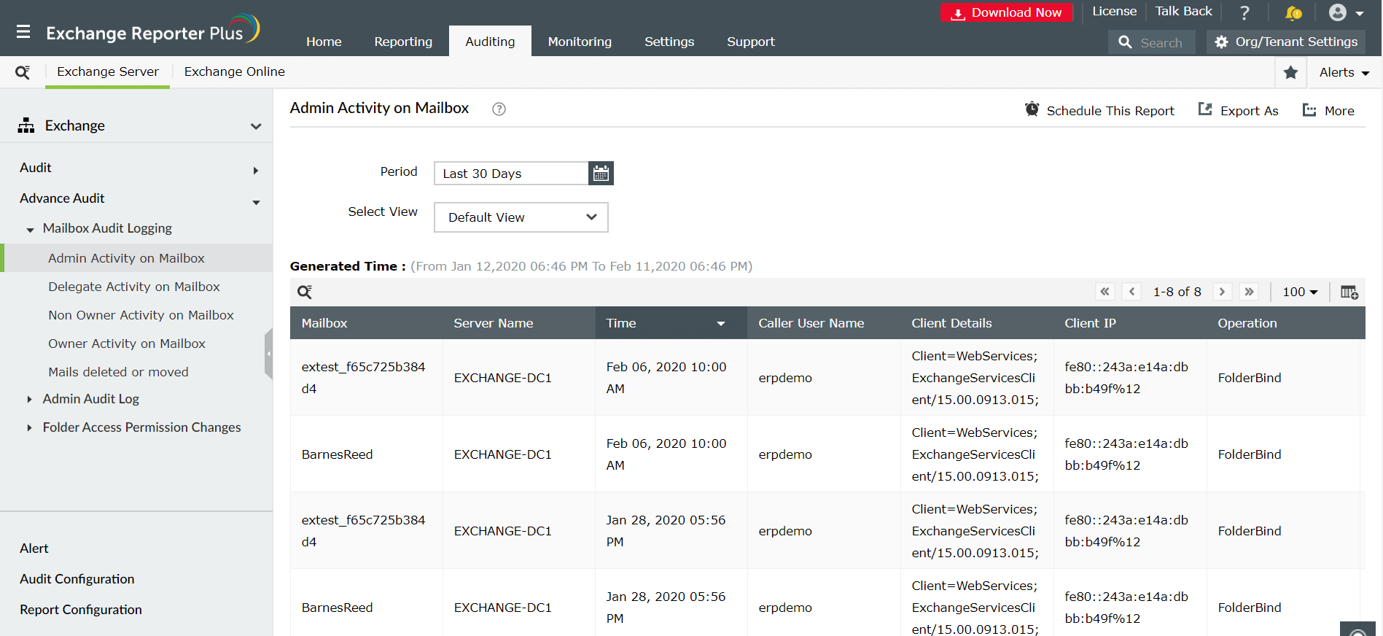Click the Schedule This Report alarm icon
Viewport: 1383px width, 636px height.
click(x=1032, y=109)
